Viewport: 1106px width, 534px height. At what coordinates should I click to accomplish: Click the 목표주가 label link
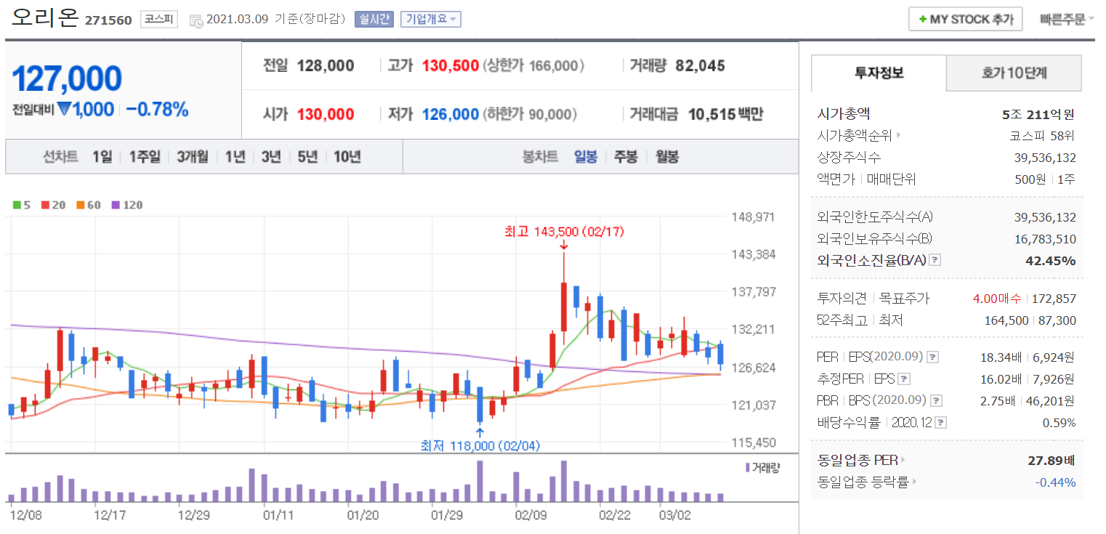[904, 298]
